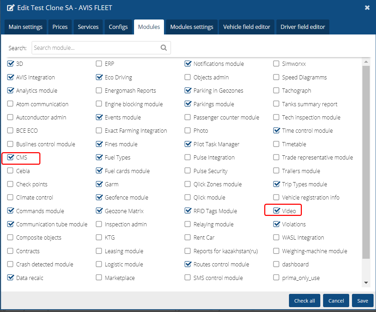This screenshot has width=376, height=312.
Task: Uncheck the CMS module checkbox
Action: [10, 158]
